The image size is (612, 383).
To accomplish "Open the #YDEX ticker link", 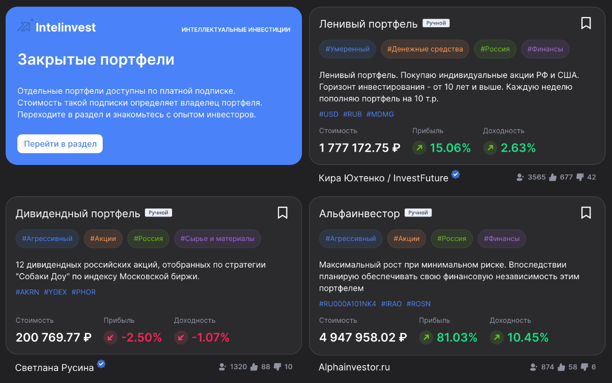I will (55, 292).
